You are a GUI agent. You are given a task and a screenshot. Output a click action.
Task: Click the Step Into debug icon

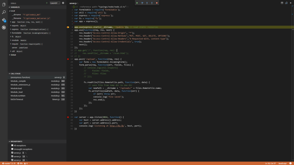(147, 3)
